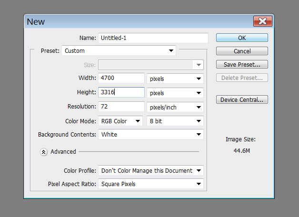Click the Cancel button

point(242,51)
